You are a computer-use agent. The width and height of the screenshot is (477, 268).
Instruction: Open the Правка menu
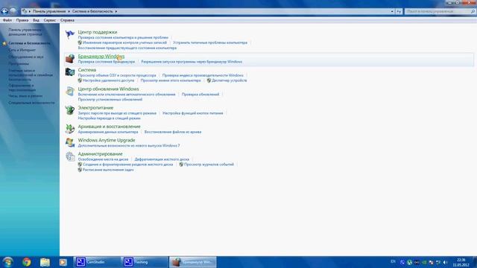[x=22, y=20]
